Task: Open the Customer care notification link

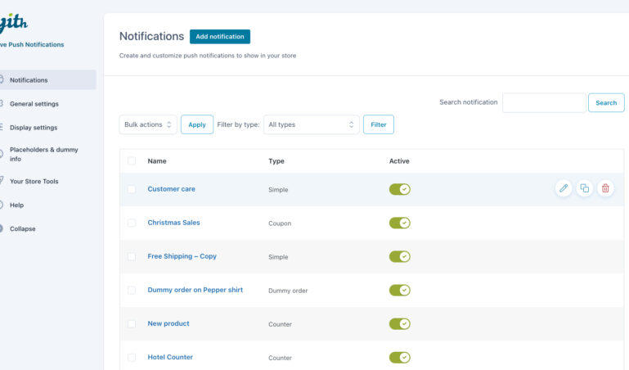Action: tap(171, 189)
